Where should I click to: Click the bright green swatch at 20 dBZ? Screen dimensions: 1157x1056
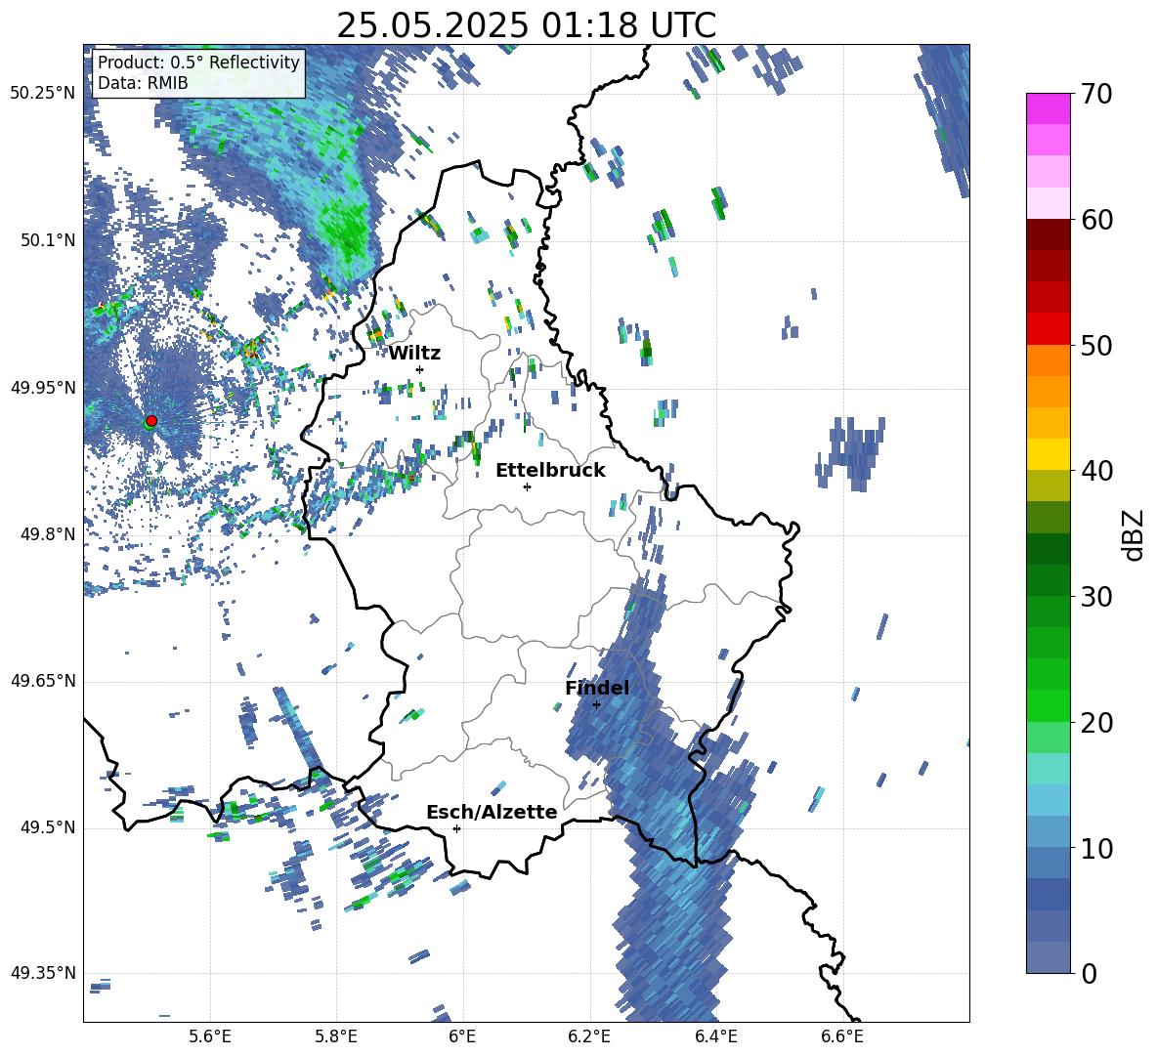pos(1048,706)
